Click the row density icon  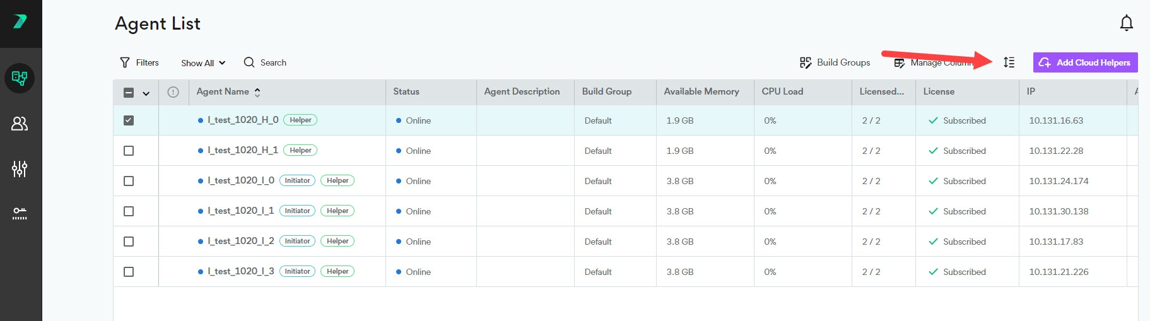1009,62
